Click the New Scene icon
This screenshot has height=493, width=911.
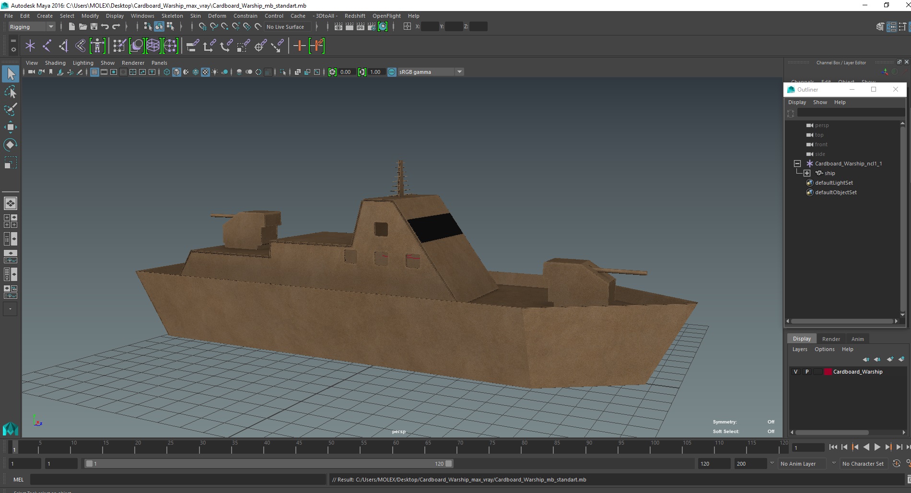[71, 27]
